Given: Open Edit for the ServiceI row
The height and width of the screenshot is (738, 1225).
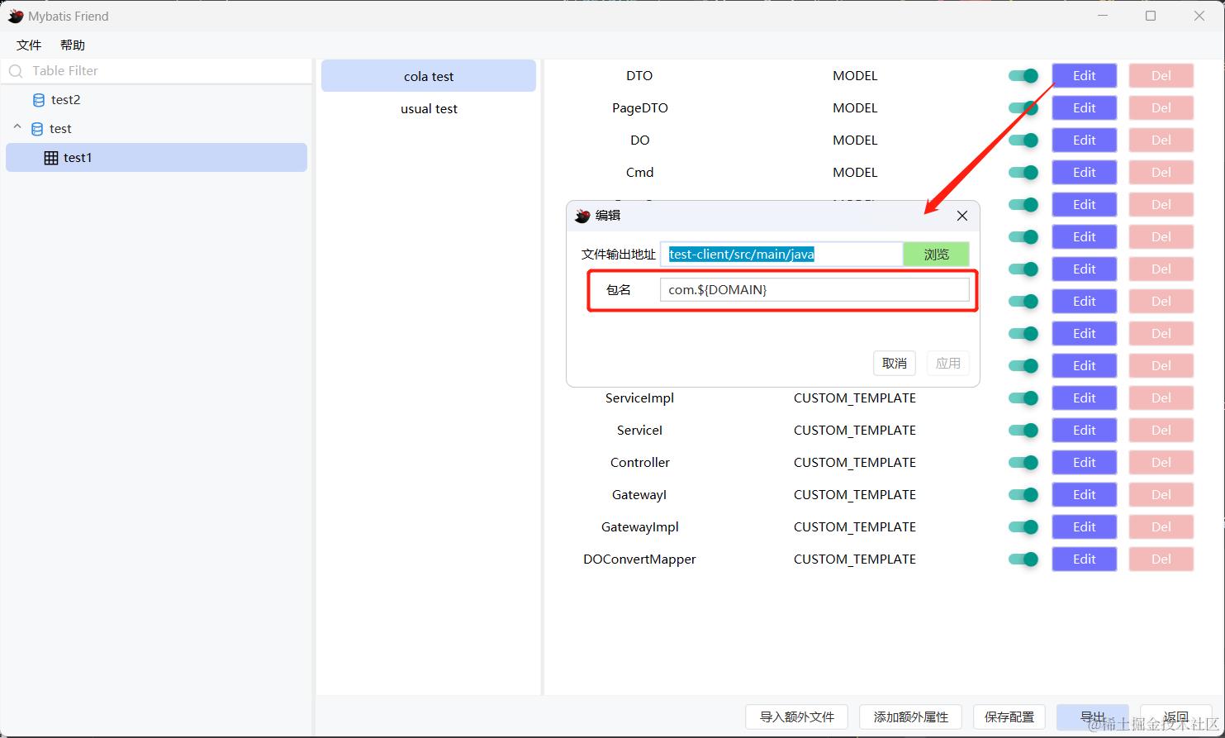Looking at the screenshot, I should click(1084, 431).
